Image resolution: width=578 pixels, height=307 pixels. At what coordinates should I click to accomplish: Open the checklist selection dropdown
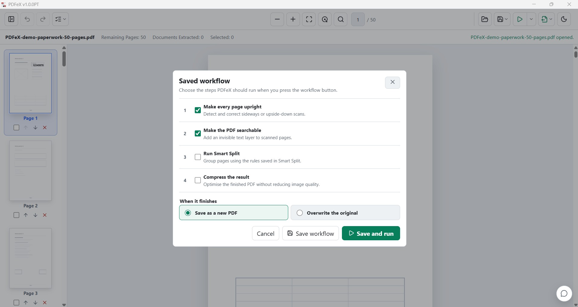(x=60, y=19)
